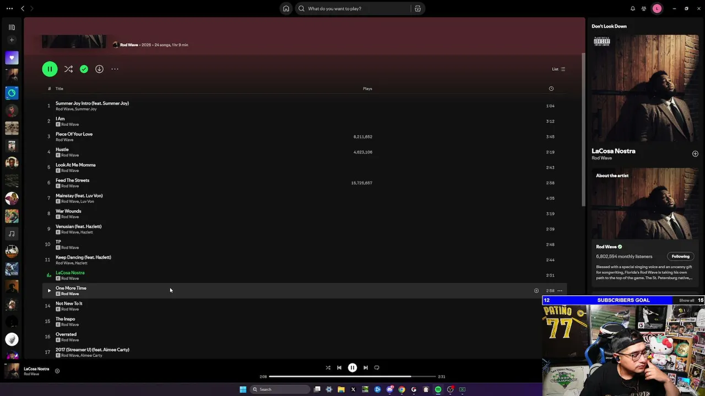Play 'One More Time' with its row play icon
The image size is (705, 396).
49,290
